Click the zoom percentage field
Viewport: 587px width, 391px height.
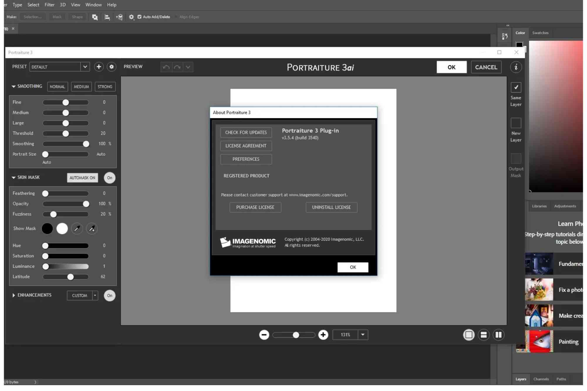pos(345,335)
